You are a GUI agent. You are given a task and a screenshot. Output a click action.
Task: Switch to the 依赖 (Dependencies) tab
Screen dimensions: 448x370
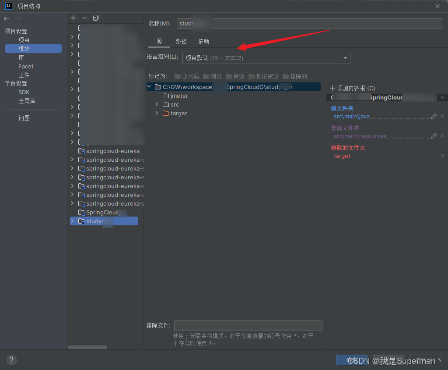pos(203,41)
